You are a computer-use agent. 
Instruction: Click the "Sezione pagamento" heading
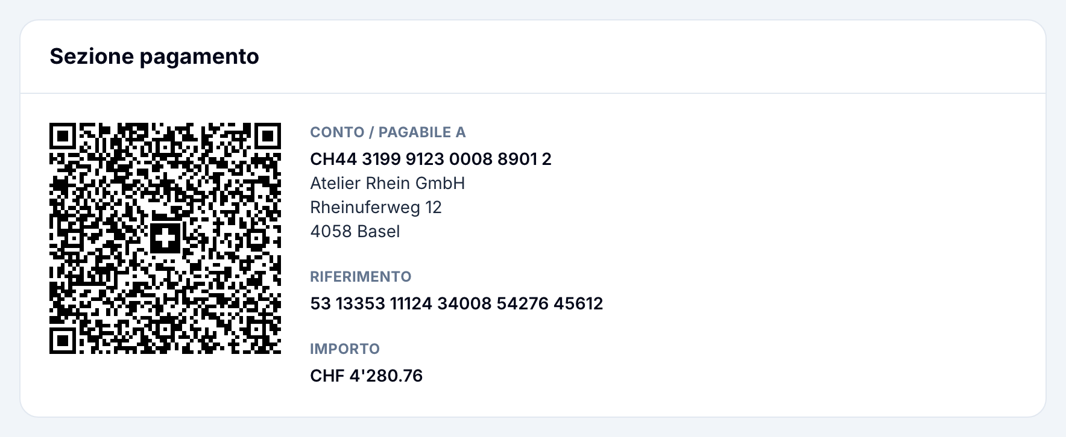[x=154, y=57]
